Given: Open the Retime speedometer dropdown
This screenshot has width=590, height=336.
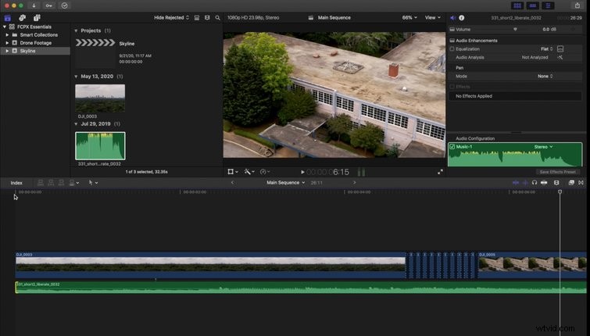Looking at the screenshot, I should 265,172.
